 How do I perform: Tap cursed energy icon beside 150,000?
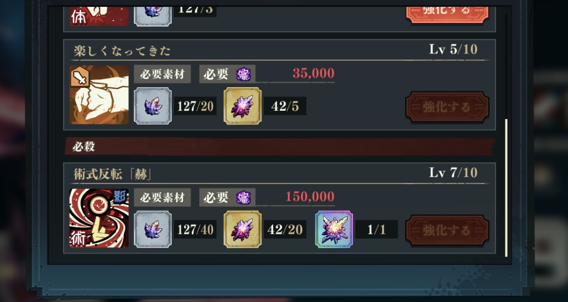[x=243, y=198]
